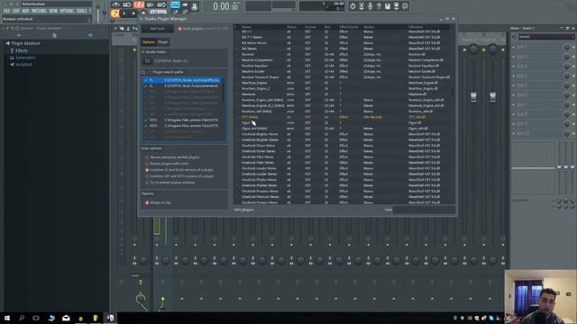This screenshot has height=324, width=577.
Task: Sort plugin list by Filename column
Action: 416,27
